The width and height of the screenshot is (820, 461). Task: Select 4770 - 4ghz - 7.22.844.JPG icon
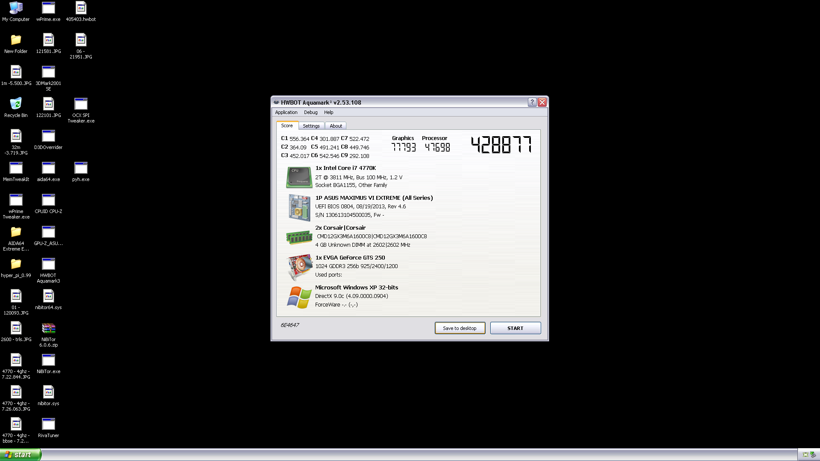pos(16,366)
